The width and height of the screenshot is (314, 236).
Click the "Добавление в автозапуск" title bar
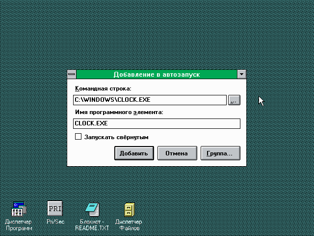point(157,75)
